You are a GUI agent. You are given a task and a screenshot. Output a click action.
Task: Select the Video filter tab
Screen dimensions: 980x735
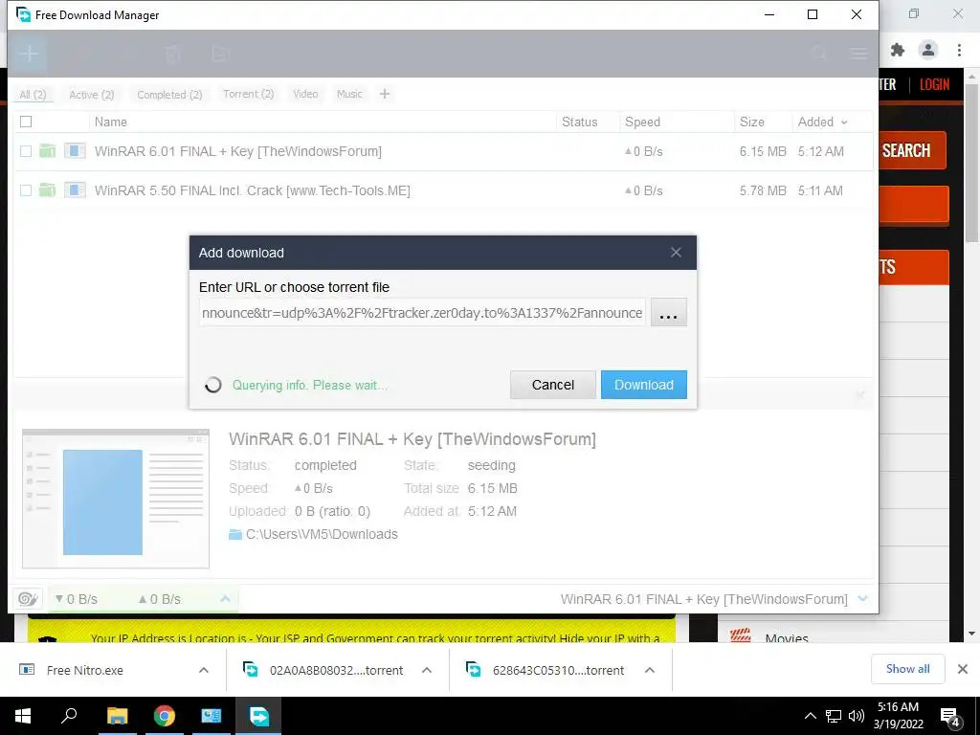click(305, 94)
